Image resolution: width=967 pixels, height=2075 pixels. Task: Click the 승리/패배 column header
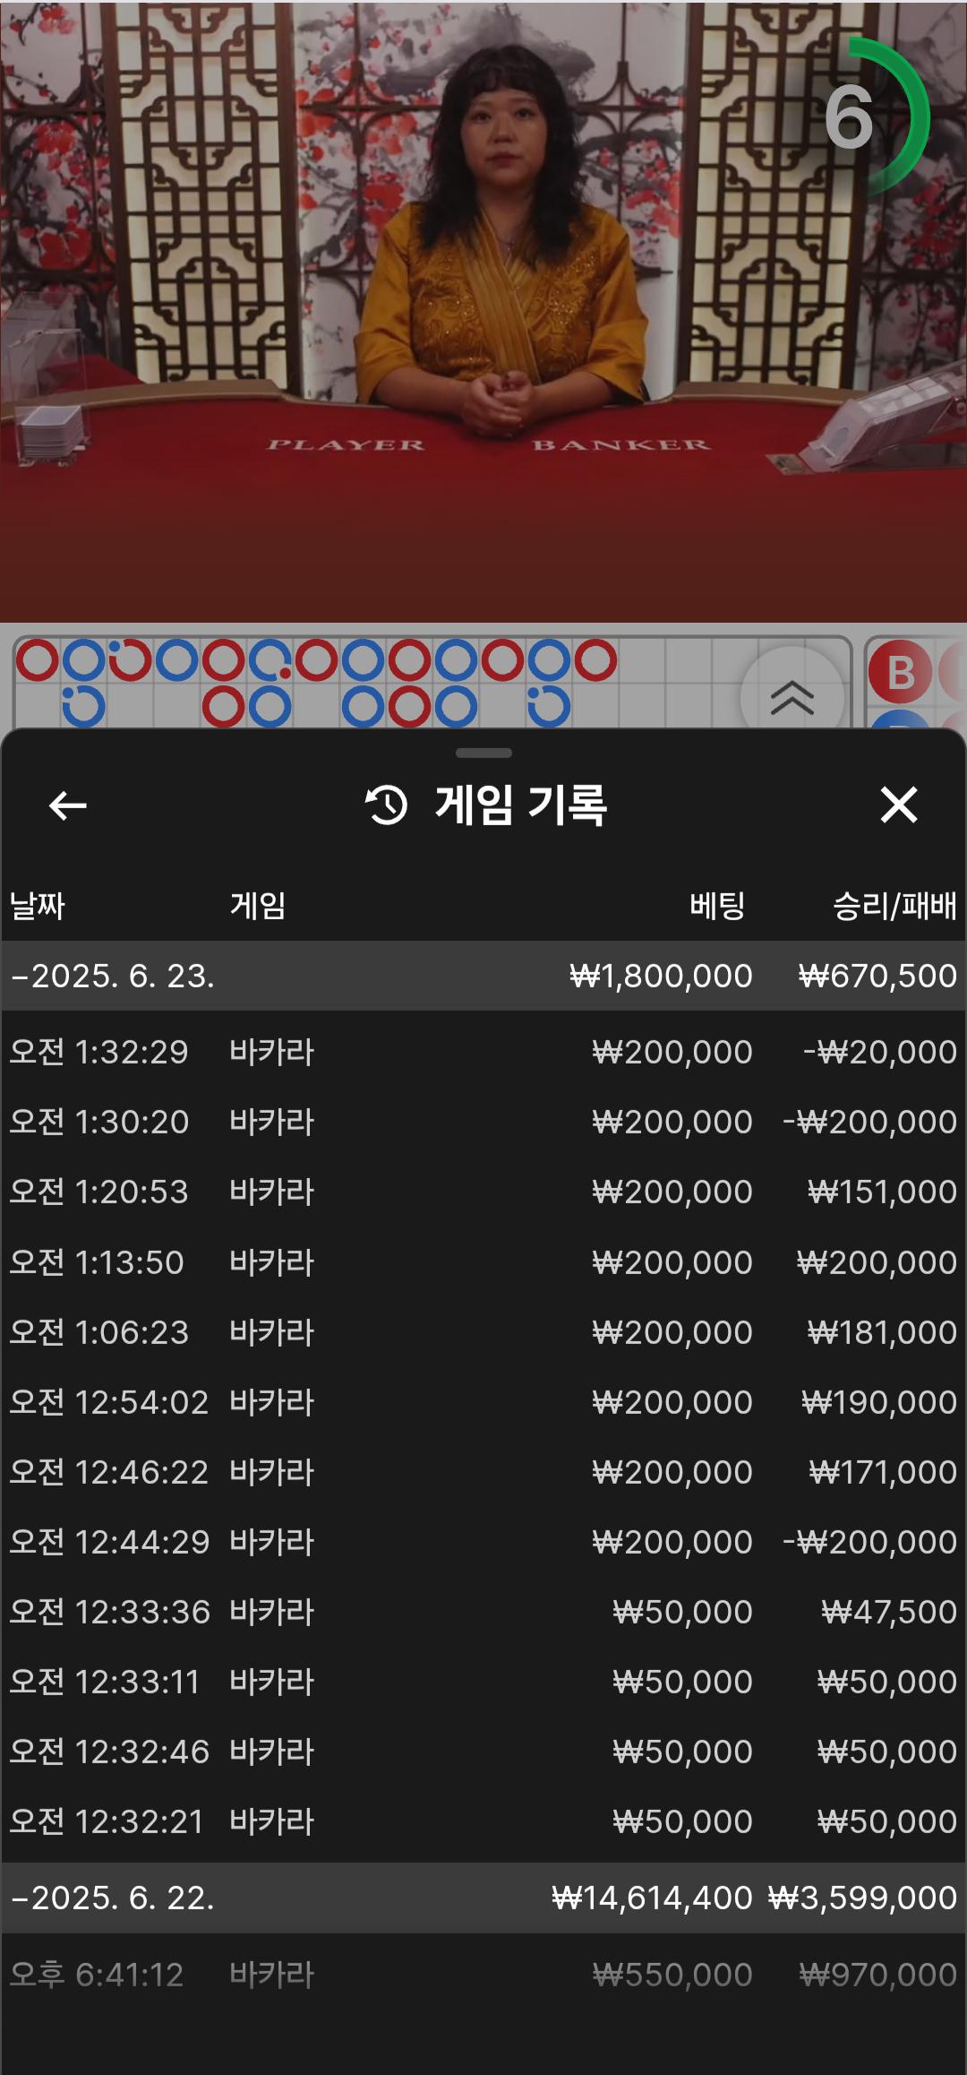click(894, 906)
